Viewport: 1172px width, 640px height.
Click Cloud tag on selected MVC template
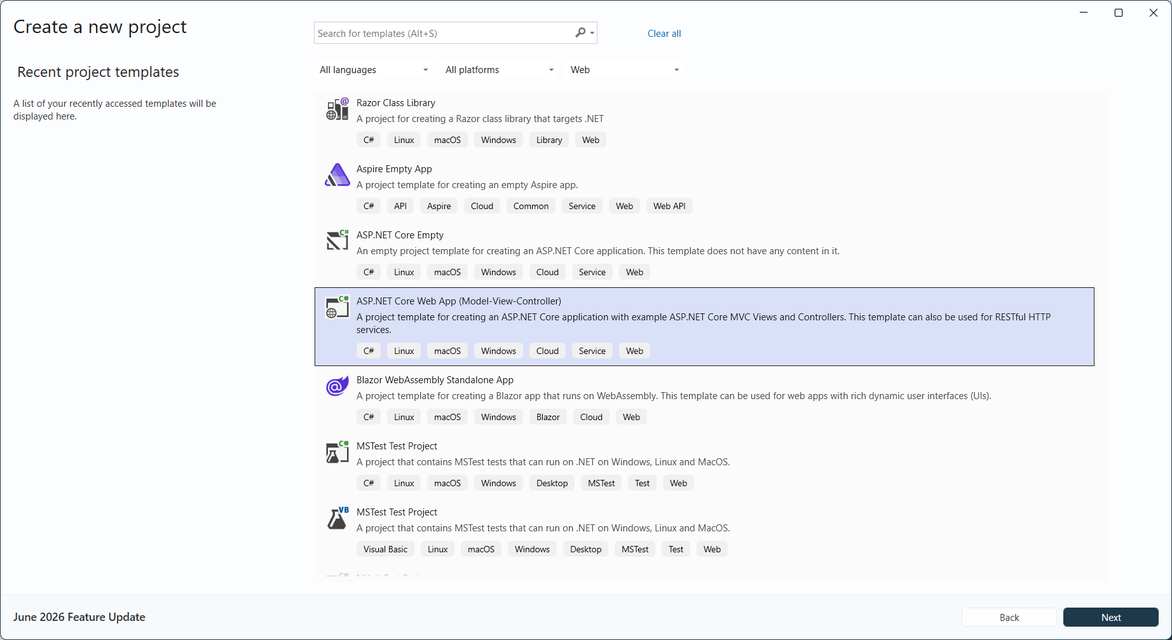[547, 351]
